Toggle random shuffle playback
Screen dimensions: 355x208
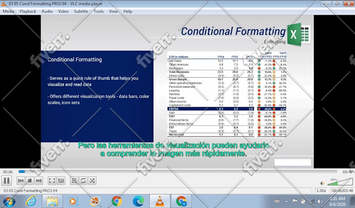tap(92, 181)
